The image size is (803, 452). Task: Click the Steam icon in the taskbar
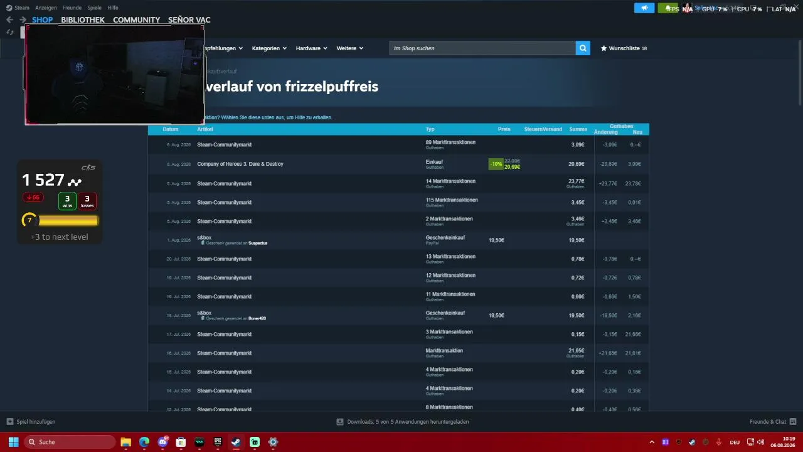237,442
